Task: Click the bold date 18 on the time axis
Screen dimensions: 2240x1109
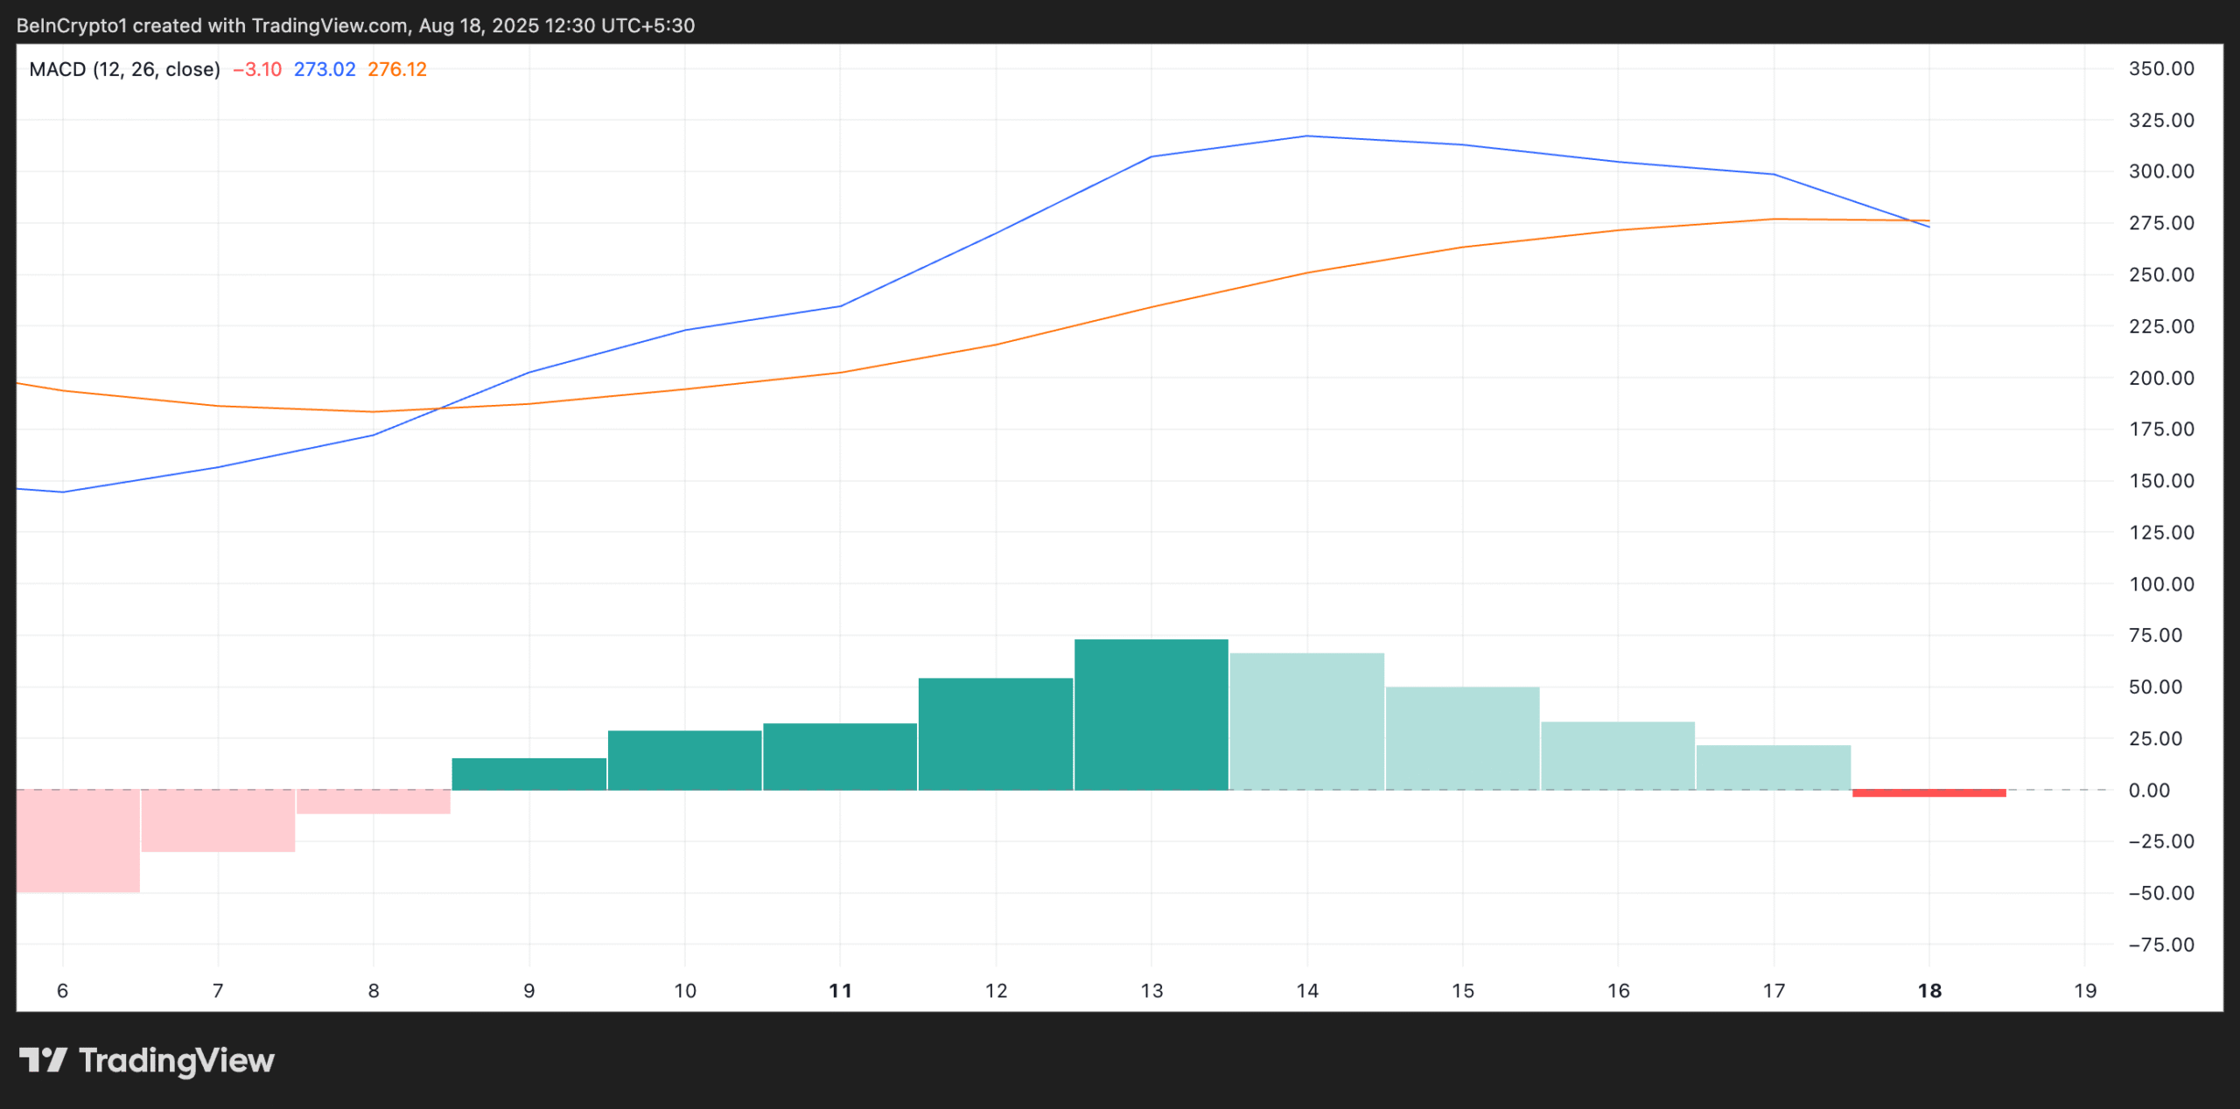Action: tap(1929, 991)
